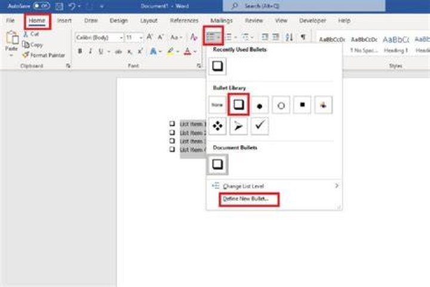Toggle Bold formatting
430x287 pixels.
click(x=80, y=51)
